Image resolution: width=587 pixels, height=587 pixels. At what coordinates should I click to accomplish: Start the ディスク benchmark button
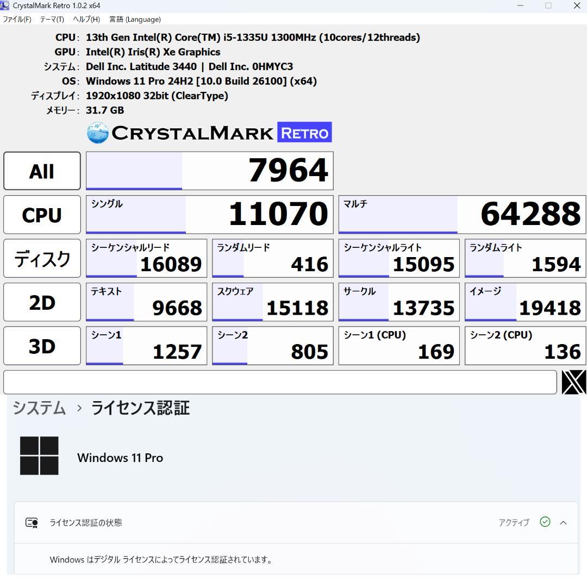pyautogui.click(x=42, y=258)
